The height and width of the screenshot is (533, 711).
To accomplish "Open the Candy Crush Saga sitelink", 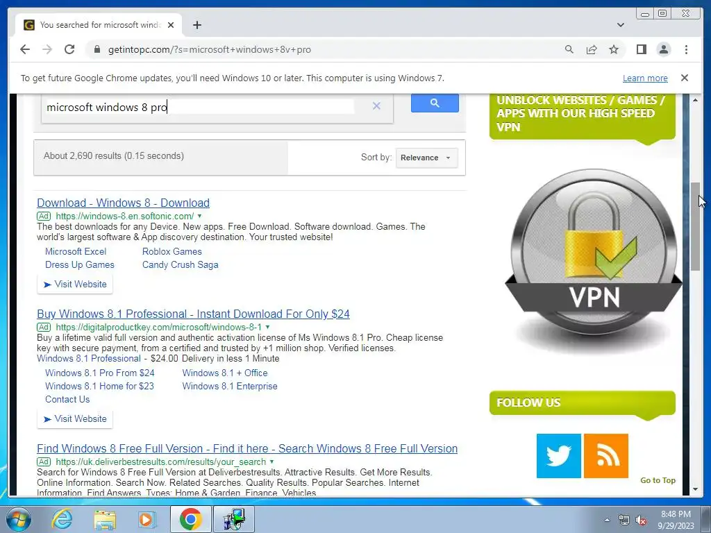I will click(x=180, y=264).
